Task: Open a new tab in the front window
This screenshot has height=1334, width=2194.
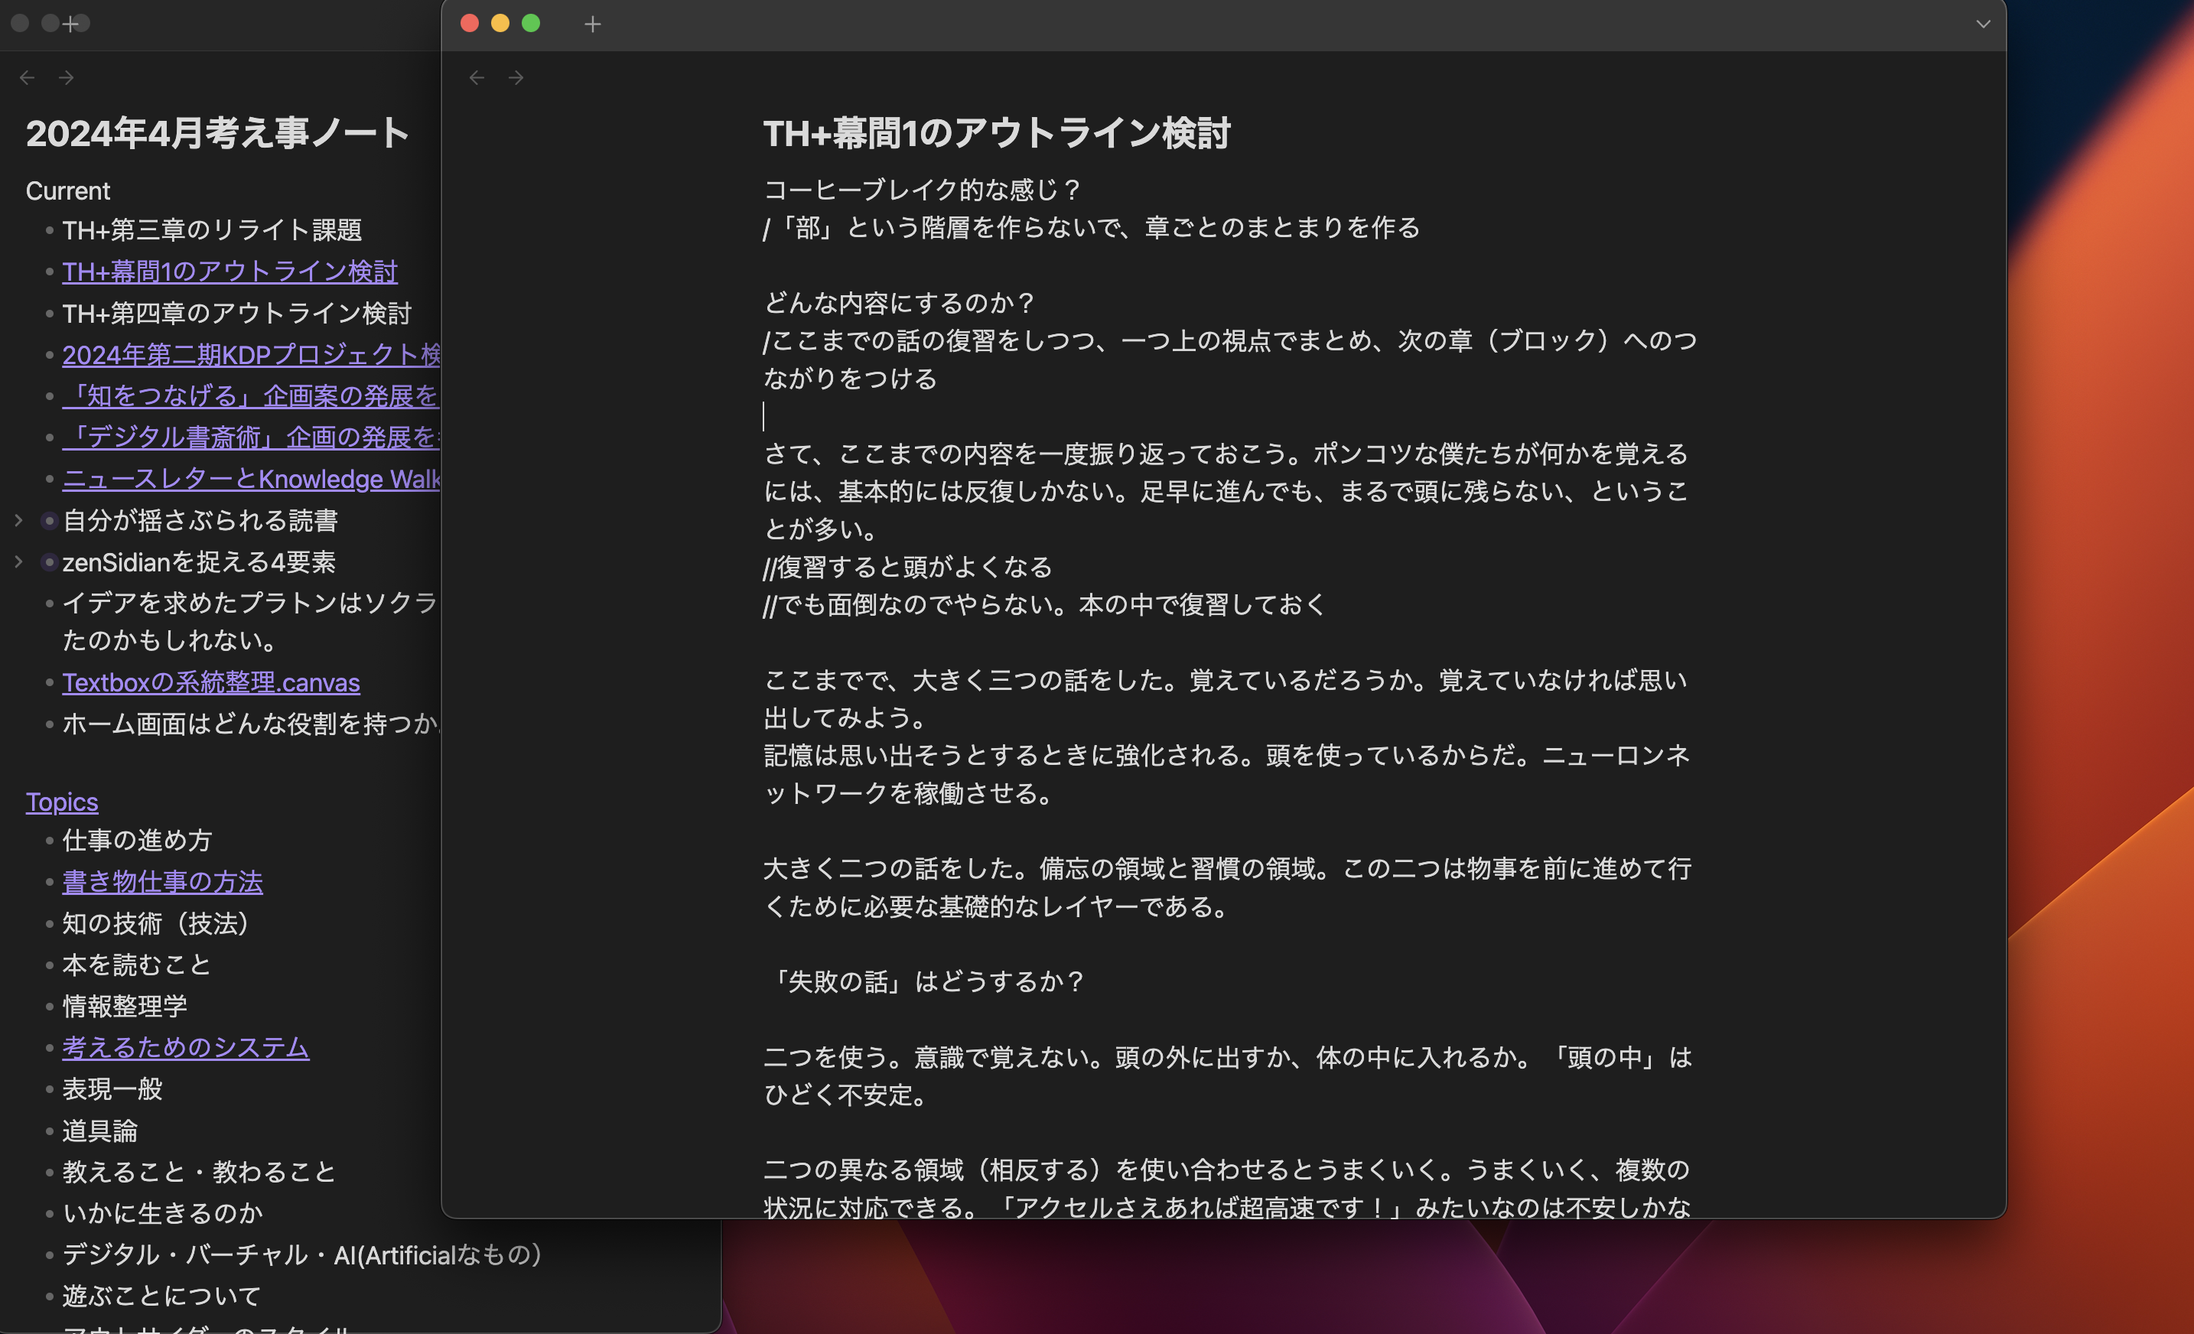Action: click(592, 24)
